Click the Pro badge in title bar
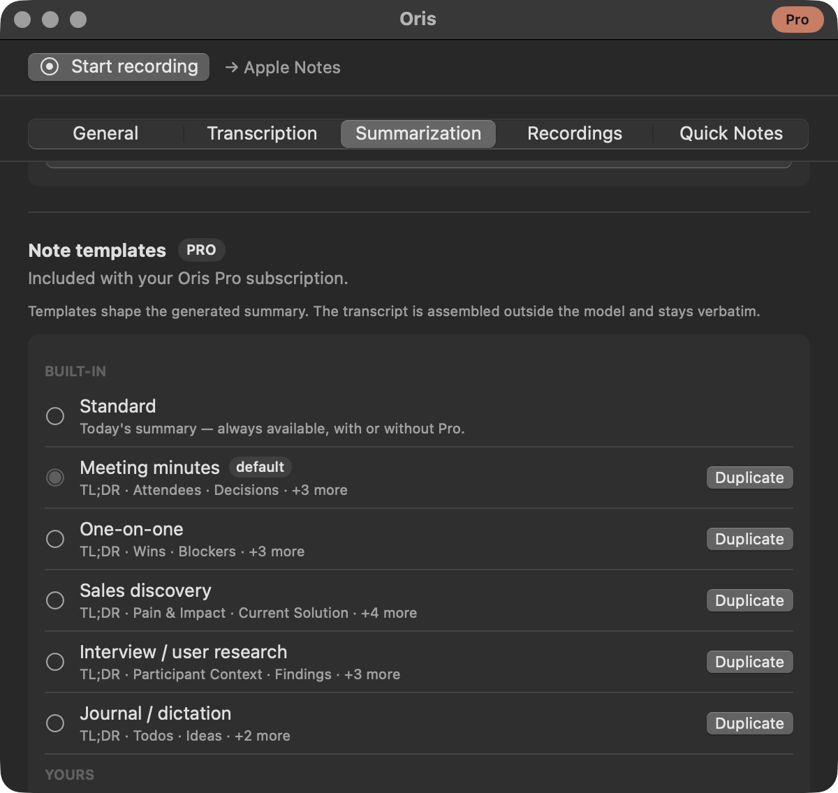The image size is (838, 793). [x=797, y=20]
